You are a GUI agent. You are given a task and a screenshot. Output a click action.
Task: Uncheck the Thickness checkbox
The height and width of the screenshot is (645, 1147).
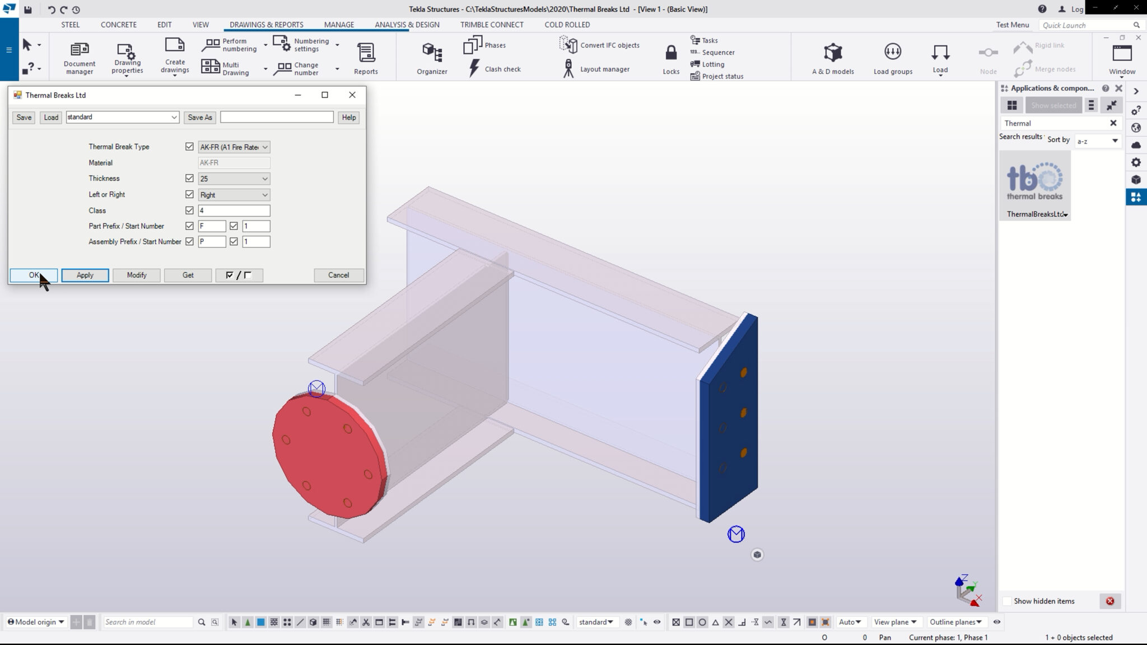[x=189, y=178]
